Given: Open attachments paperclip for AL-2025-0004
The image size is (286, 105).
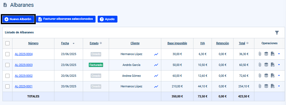Looking at the screenshot, I should coord(260,54).
